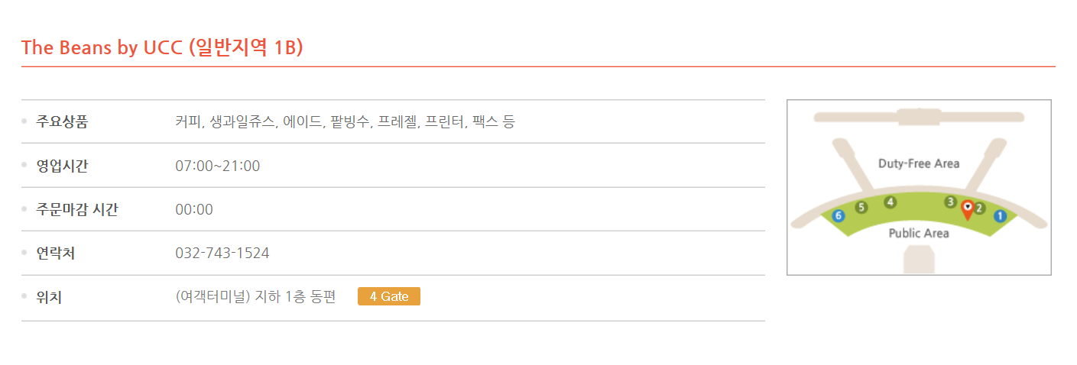Click the Public Area map label
Screen dimensions: 1077x365
(919, 233)
